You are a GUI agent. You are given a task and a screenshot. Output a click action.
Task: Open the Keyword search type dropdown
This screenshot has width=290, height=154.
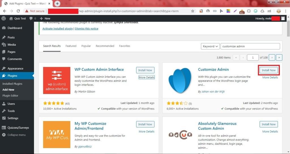210,46
